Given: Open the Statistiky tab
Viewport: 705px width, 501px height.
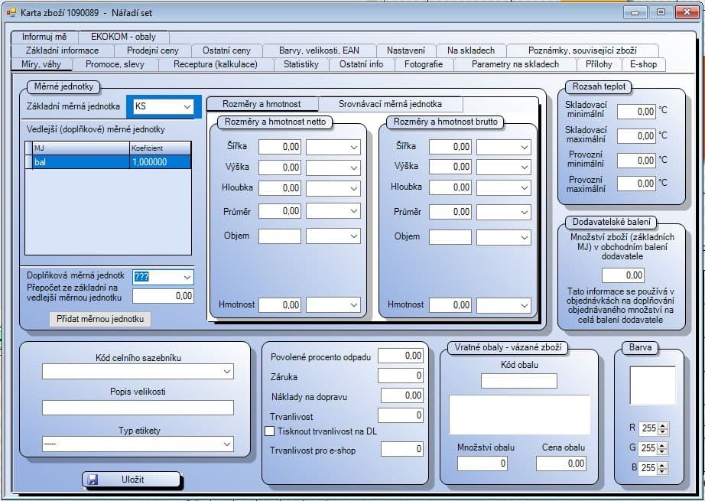Looking at the screenshot, I should pos(301,64).
